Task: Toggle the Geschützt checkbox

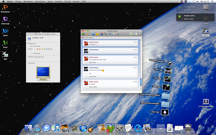Action: (32, 53)
